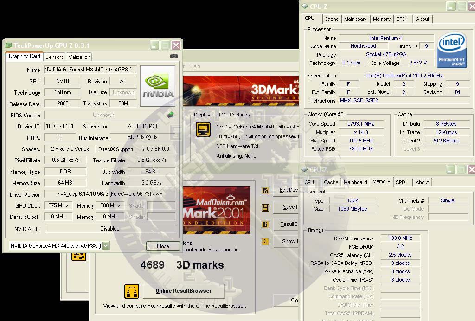The height and width of the screenshot is (321, 475).
Task: Switch to the Sensors tab in GPU-Z
Action: [x=54, y=57]
